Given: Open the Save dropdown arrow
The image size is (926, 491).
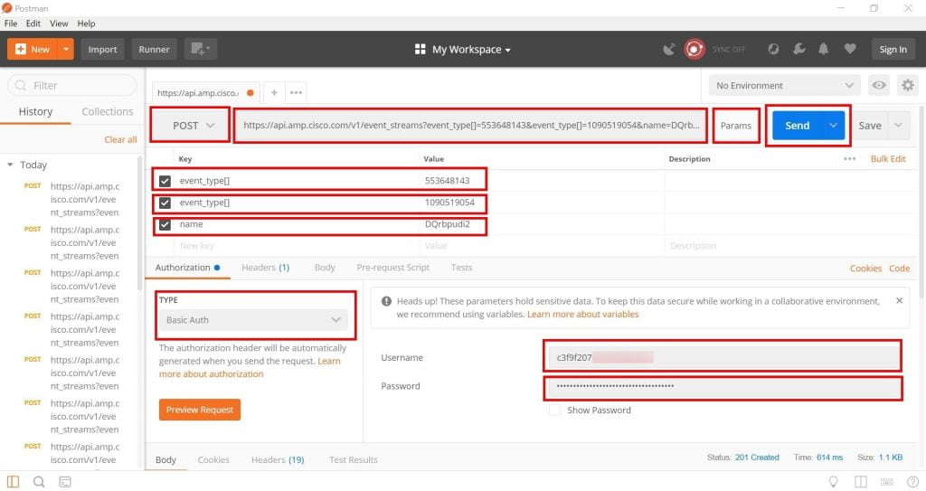Looking at the screenshot, I should pos(898,126).
